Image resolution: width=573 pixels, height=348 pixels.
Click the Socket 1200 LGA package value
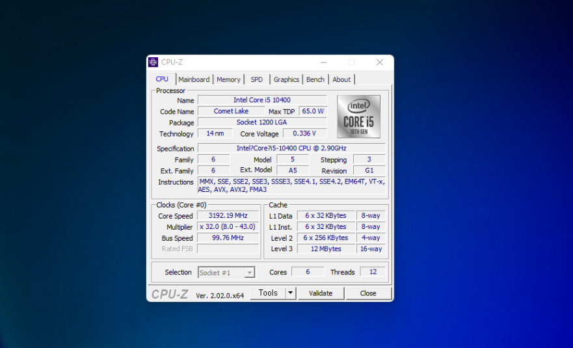(x=262, y=122)
